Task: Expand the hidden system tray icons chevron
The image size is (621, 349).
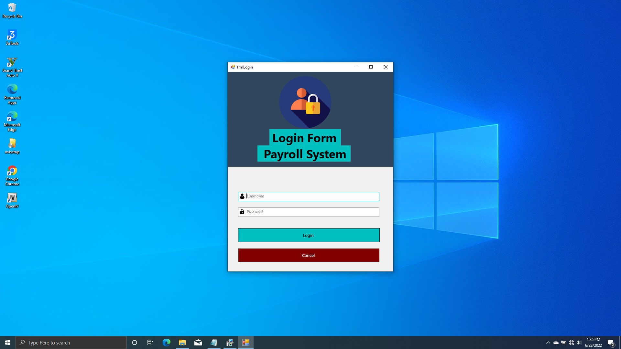Action: (548, 343)
